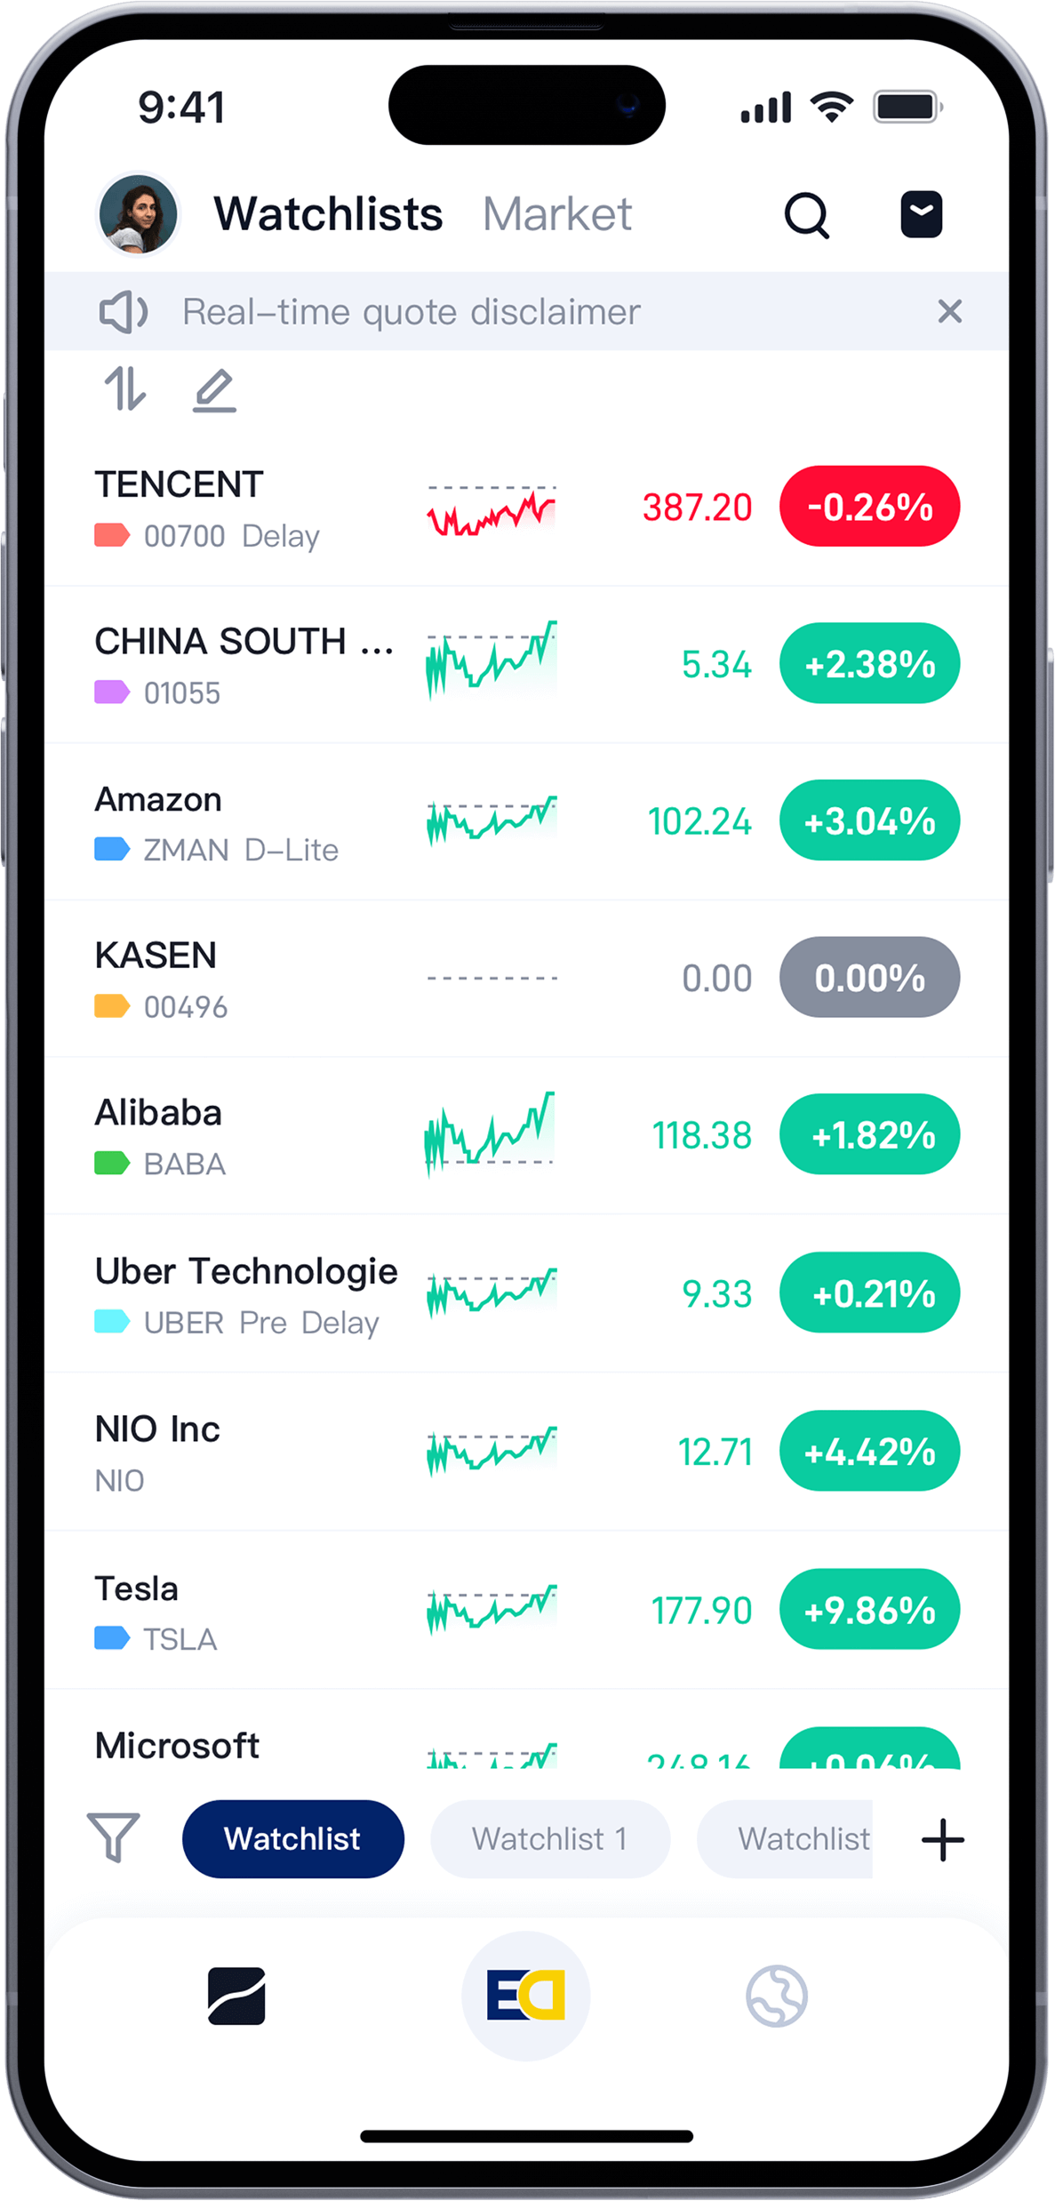Select the Watchlist 1 tab
The image size is (1055, 2201).
tap(550, 1838)
